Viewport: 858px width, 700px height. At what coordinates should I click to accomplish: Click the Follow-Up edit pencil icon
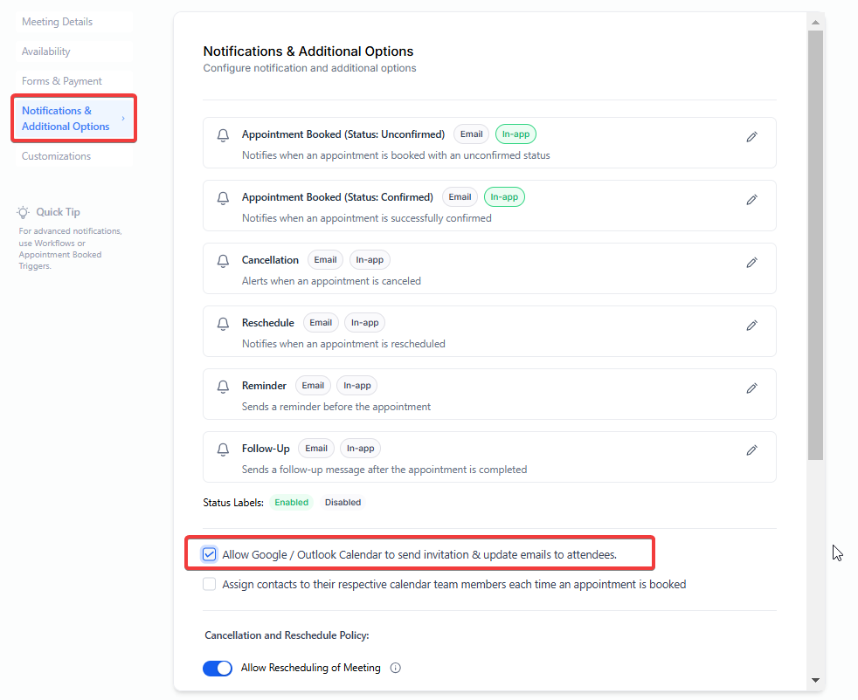click(x=751, y=450)
